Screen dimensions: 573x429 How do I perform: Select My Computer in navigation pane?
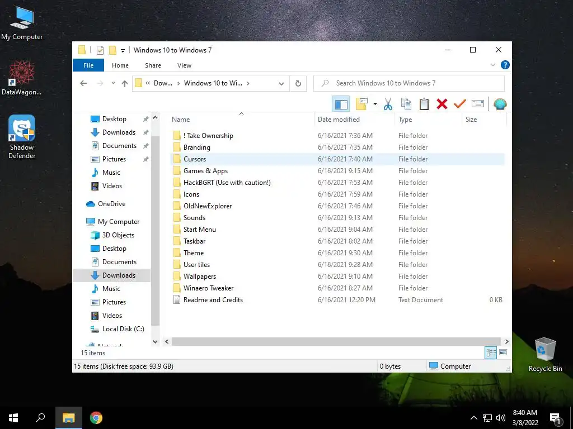(x=119, y=222)
